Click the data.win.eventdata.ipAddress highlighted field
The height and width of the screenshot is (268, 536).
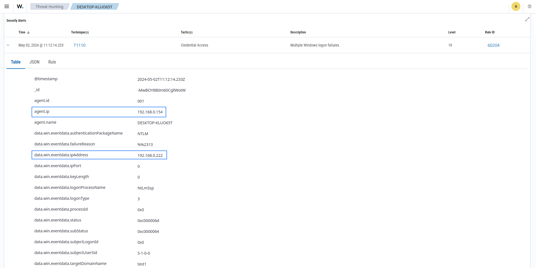click(x=99, y=155)
